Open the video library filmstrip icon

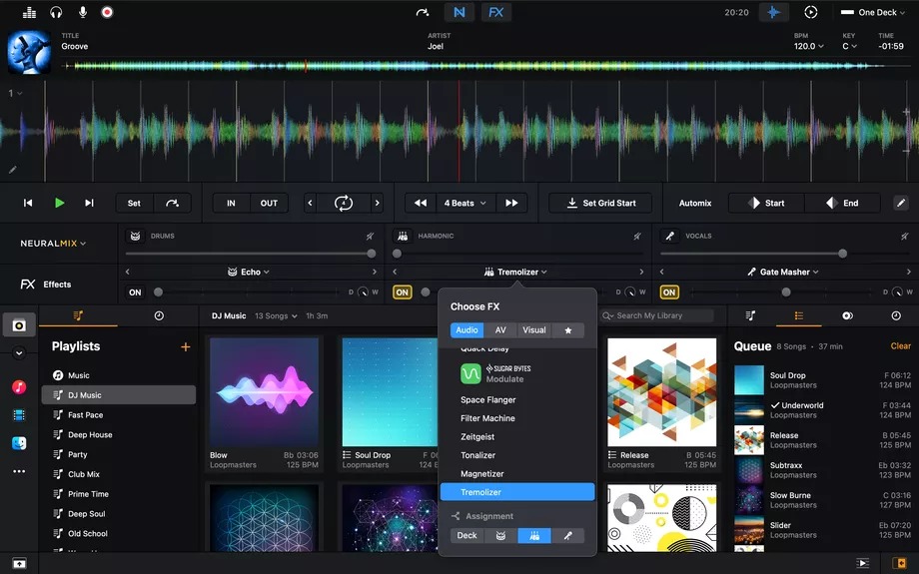[19, 415]
